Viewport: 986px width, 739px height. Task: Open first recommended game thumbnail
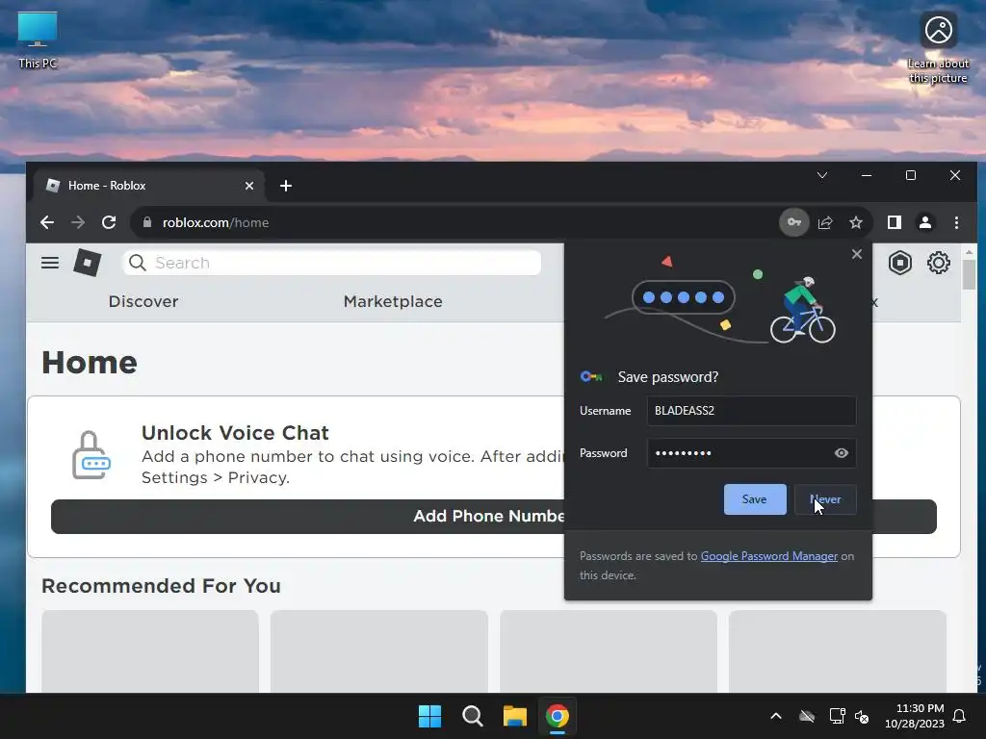coord(150,651)
